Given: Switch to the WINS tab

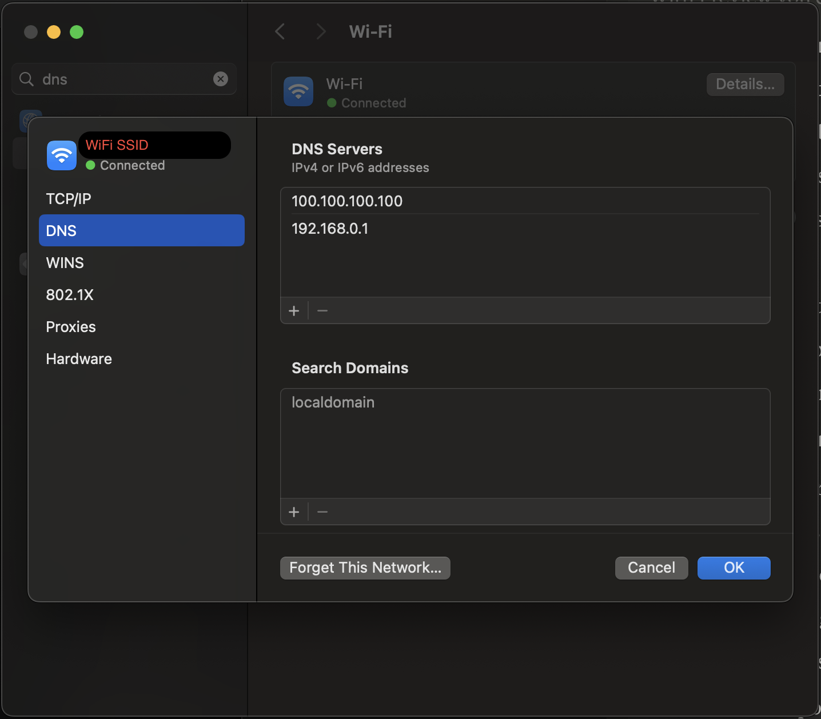Looking at the screenshot, I should (65, 263).
